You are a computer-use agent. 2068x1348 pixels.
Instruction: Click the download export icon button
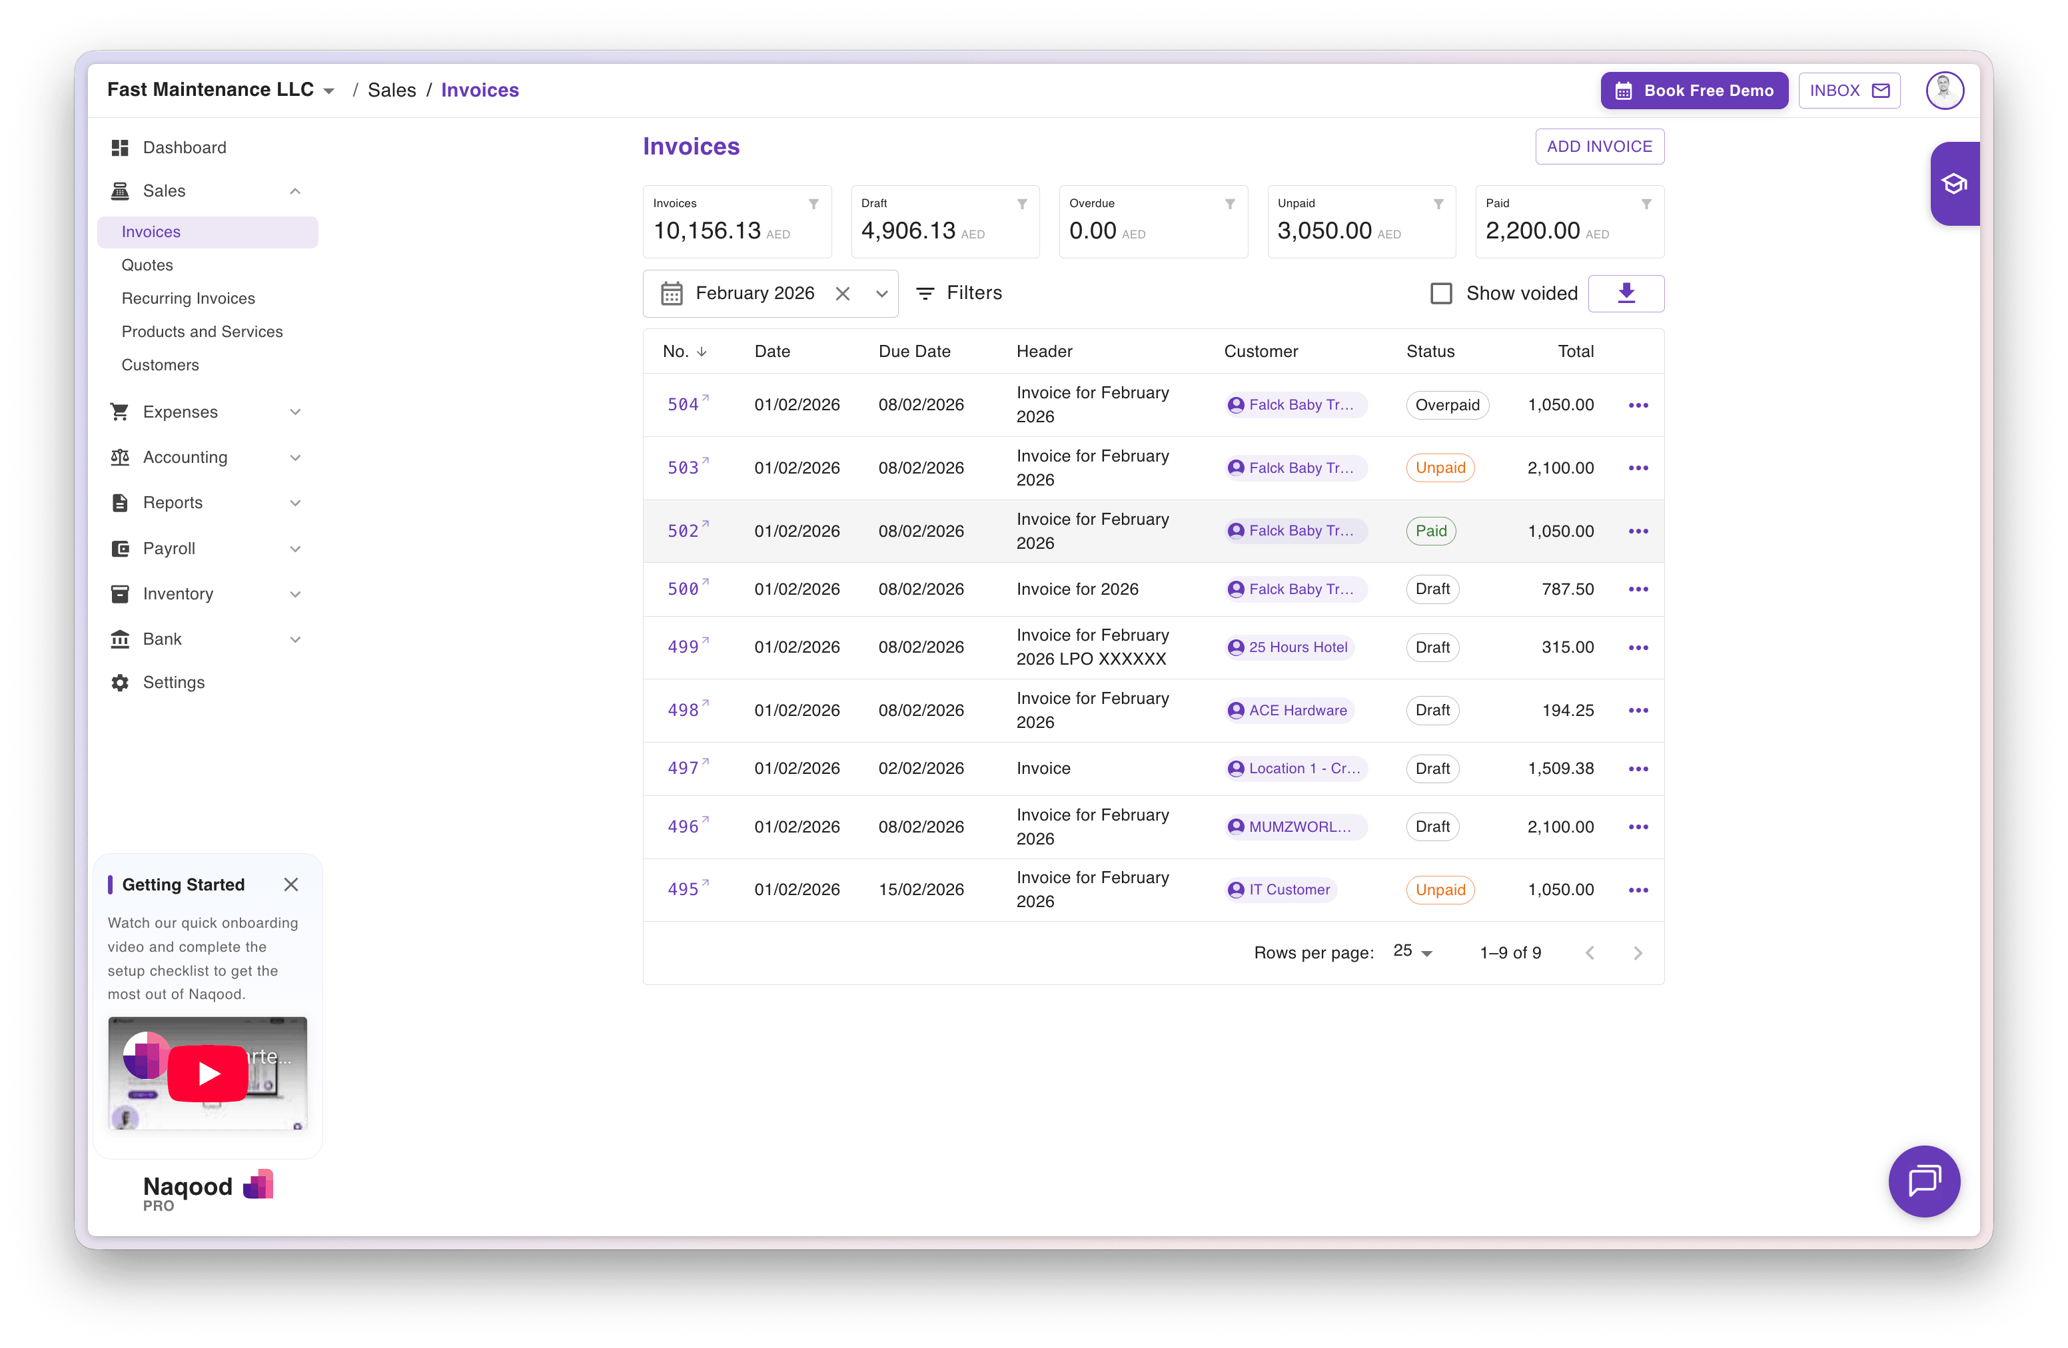[1626, 294]
